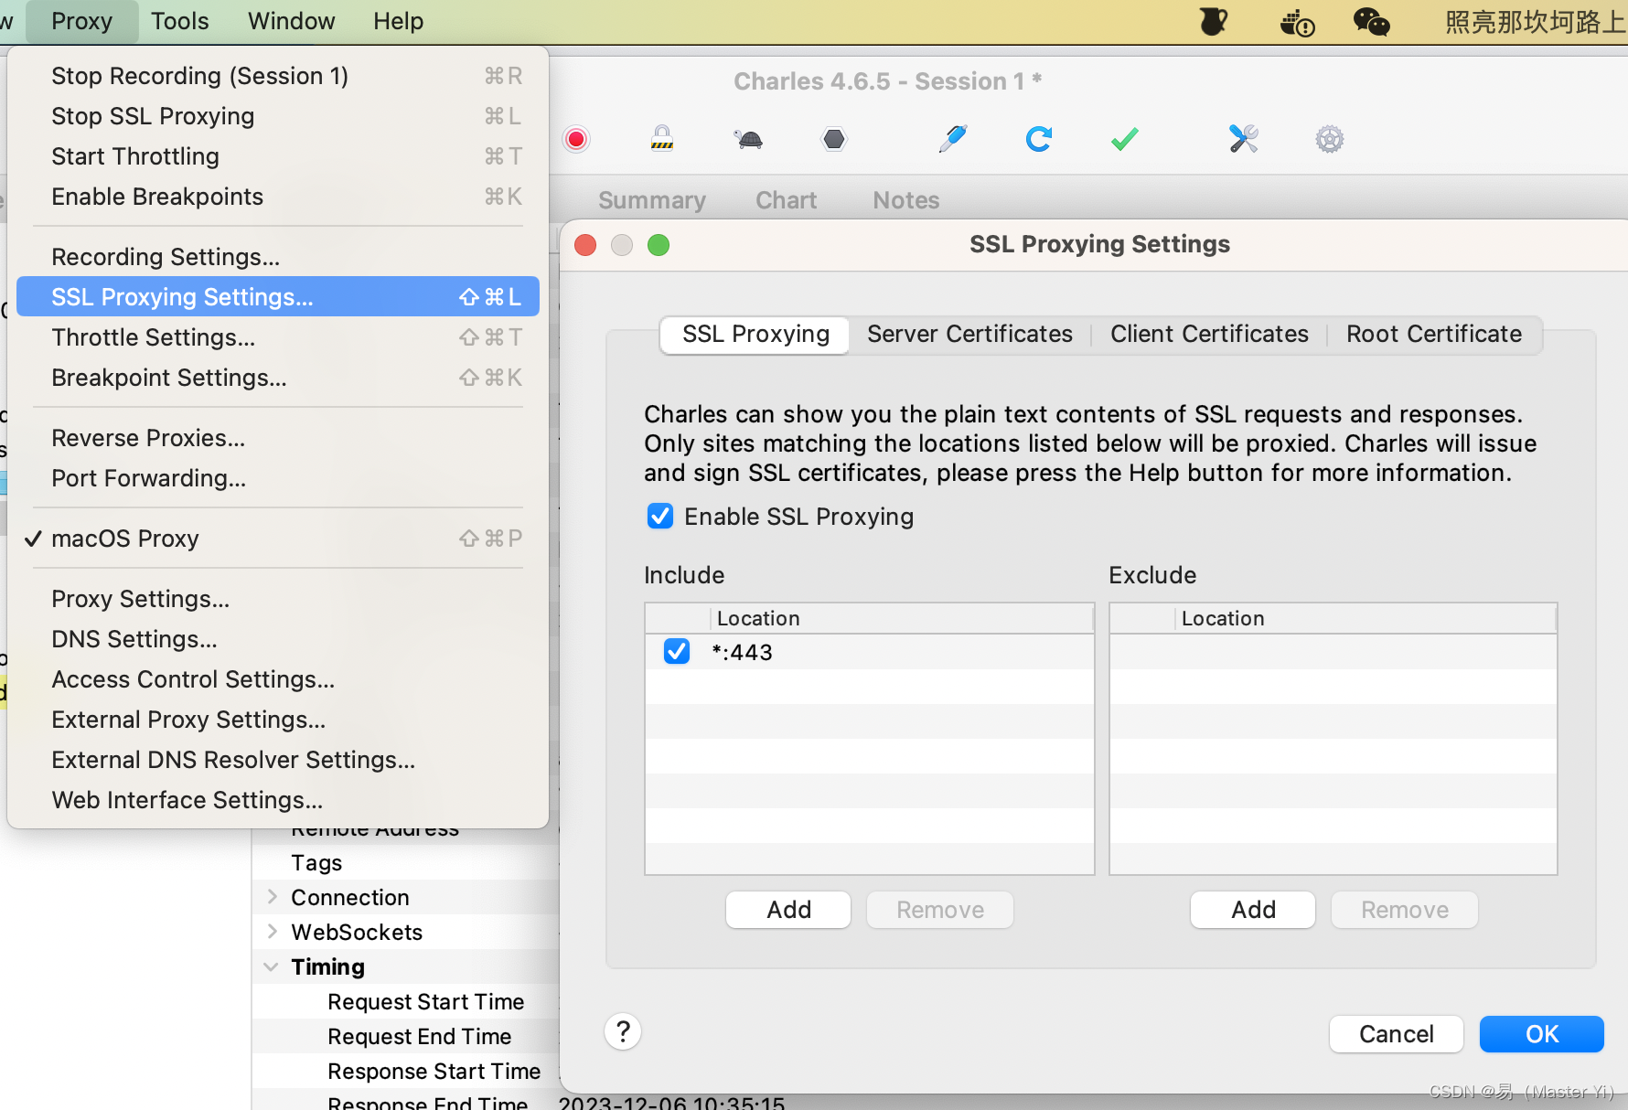
Task: Confirm with the OK button
Action: click(1542, 1034)
